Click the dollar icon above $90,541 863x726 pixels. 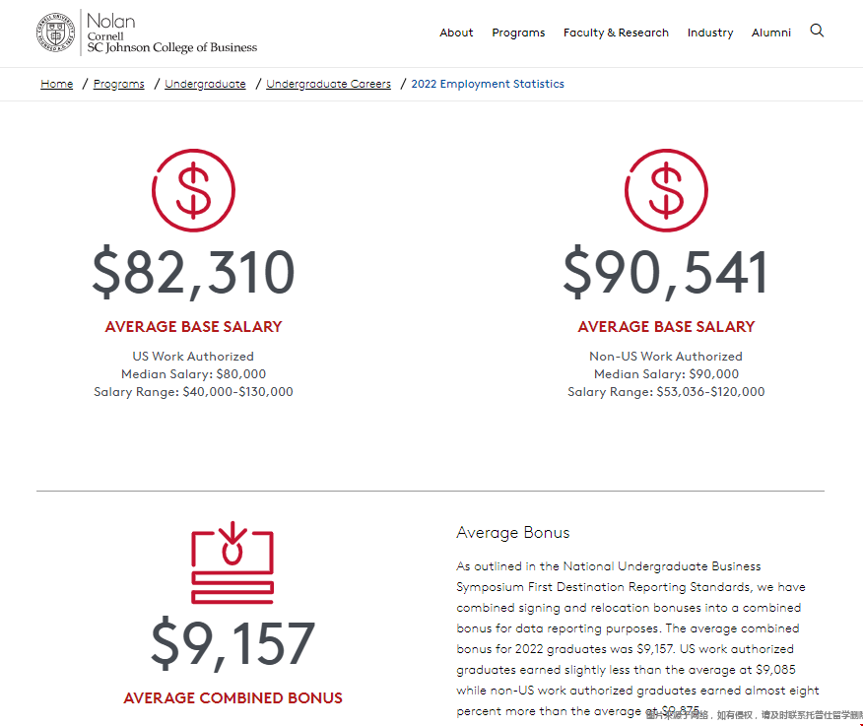click(666, 191)
